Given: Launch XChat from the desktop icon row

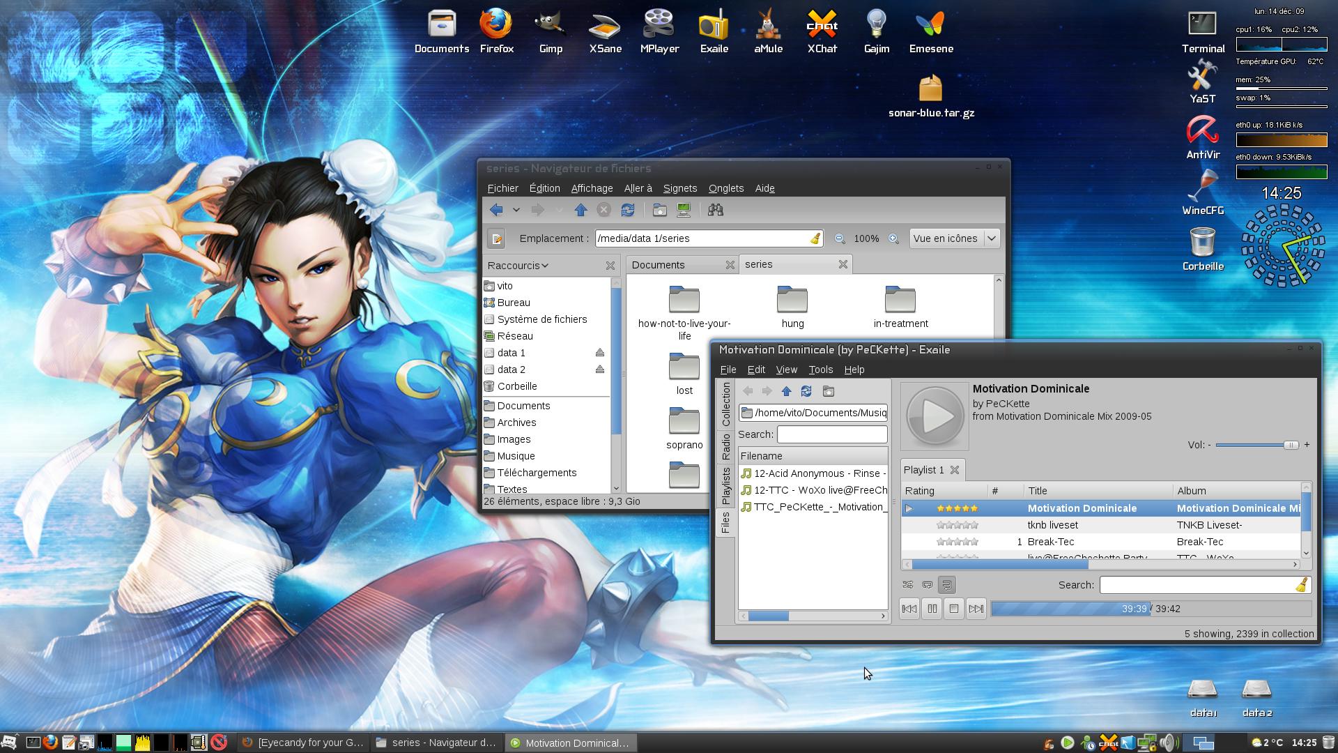Looking at the screenshot, I should (x=822, y=32).
